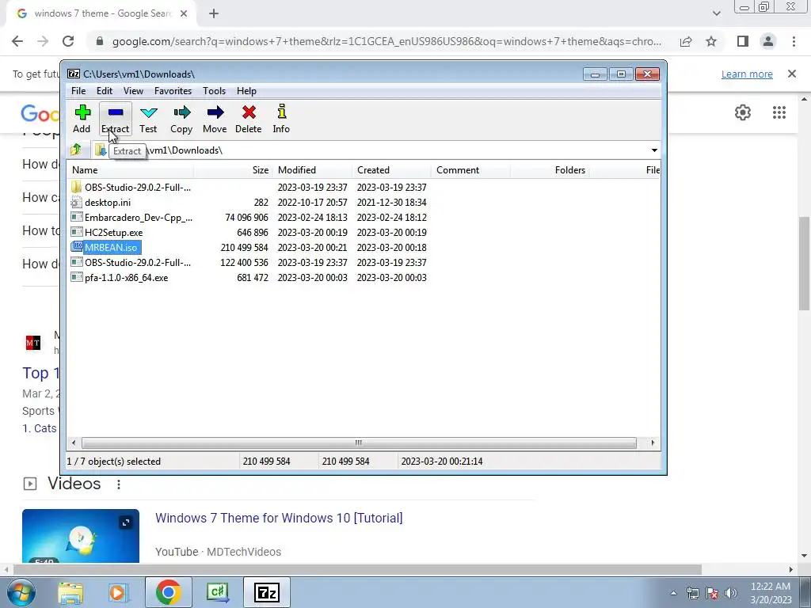Open Windows 7 Theme for Windows 10 Tutorial link
811x608 pixels.
279,518
